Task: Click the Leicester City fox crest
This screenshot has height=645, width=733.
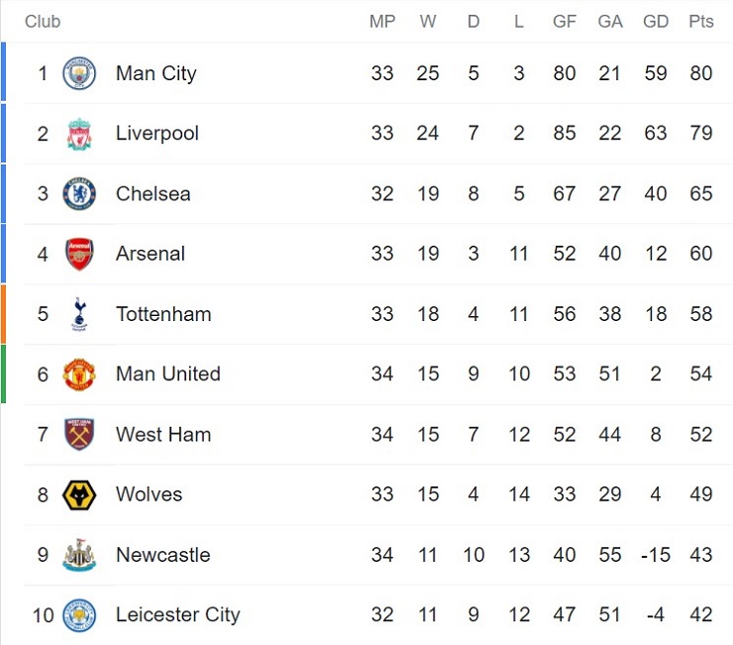Action: point(79,615)
